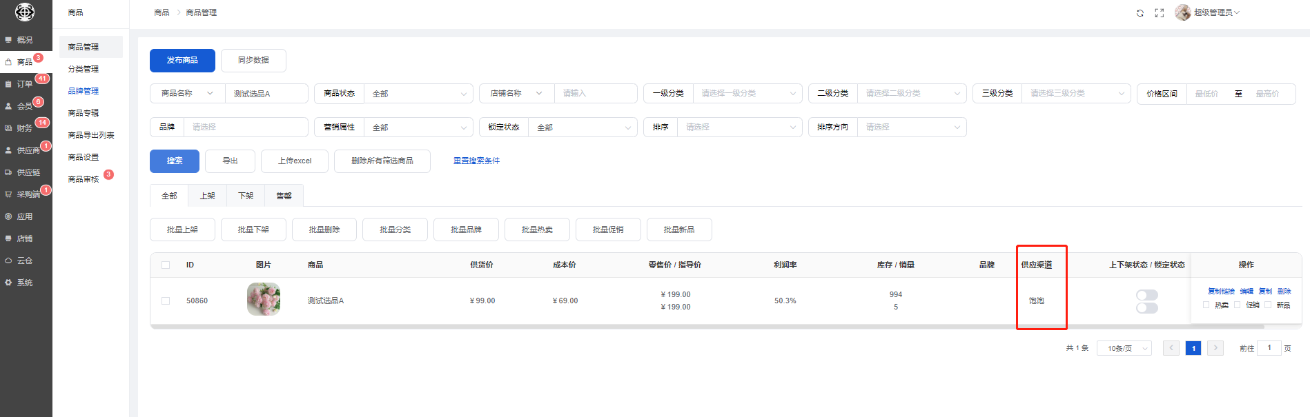
Task: Open 订单 (Orders) in the sidebar
Action: coord(25,84)
